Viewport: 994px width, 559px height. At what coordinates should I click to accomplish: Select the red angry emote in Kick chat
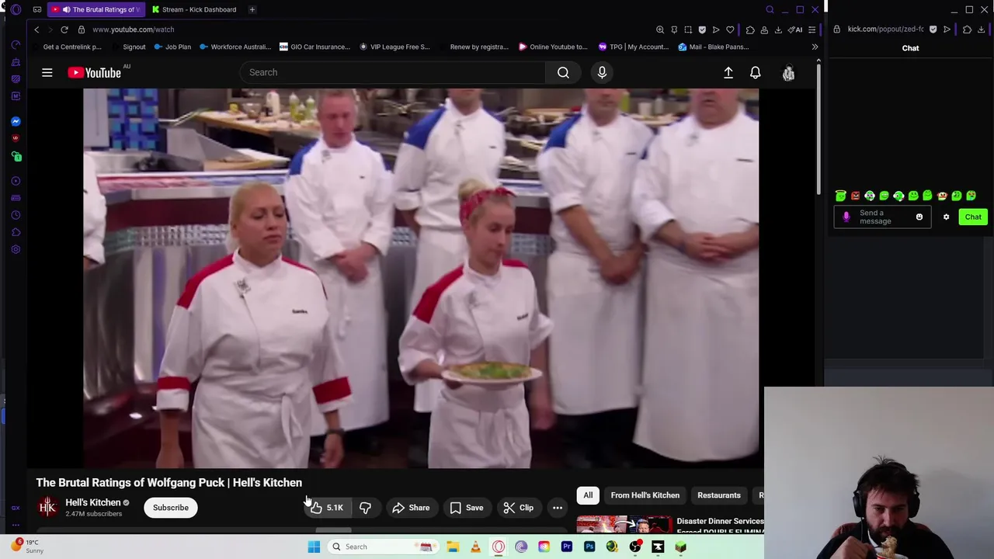click(855, 196)
